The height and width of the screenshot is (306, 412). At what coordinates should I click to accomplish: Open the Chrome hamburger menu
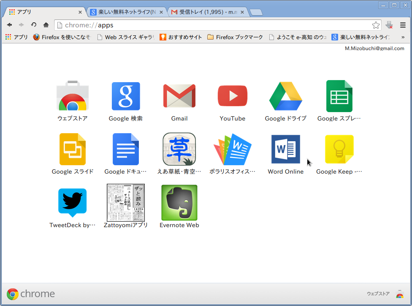pyautogui.click(x=403, y=25)
